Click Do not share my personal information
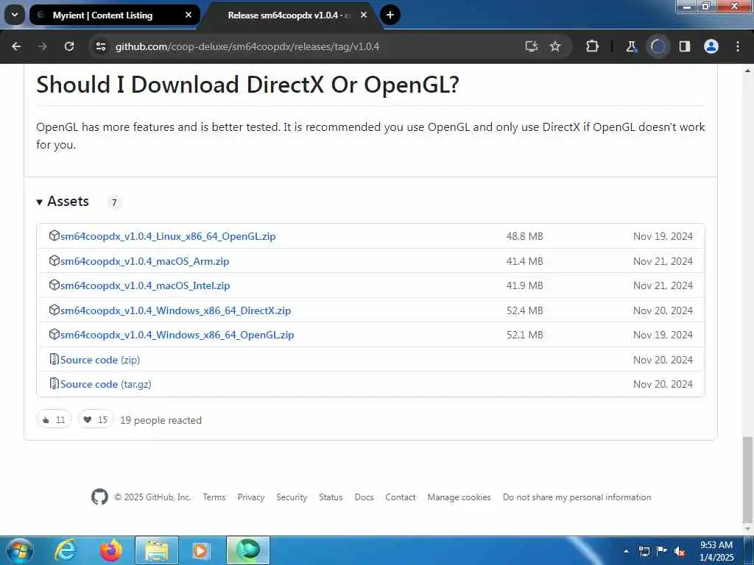Image resolution: width=754 pixels, height=565 pixels. pos(577,497)
